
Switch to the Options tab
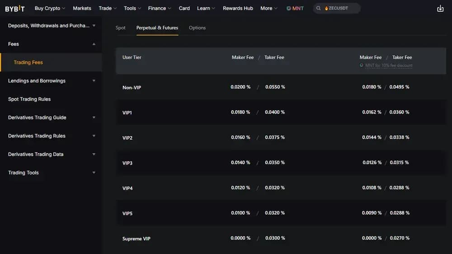coord(197,28)
